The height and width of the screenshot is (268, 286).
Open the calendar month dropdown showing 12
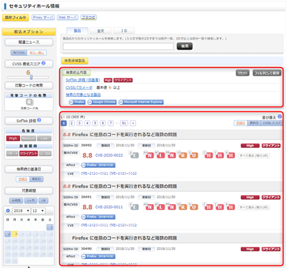click(38, 211)
